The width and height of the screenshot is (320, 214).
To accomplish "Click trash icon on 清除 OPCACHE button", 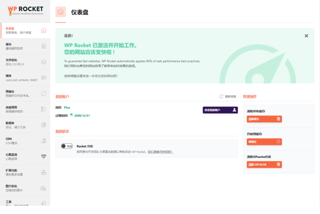I will tap(278, 165).
